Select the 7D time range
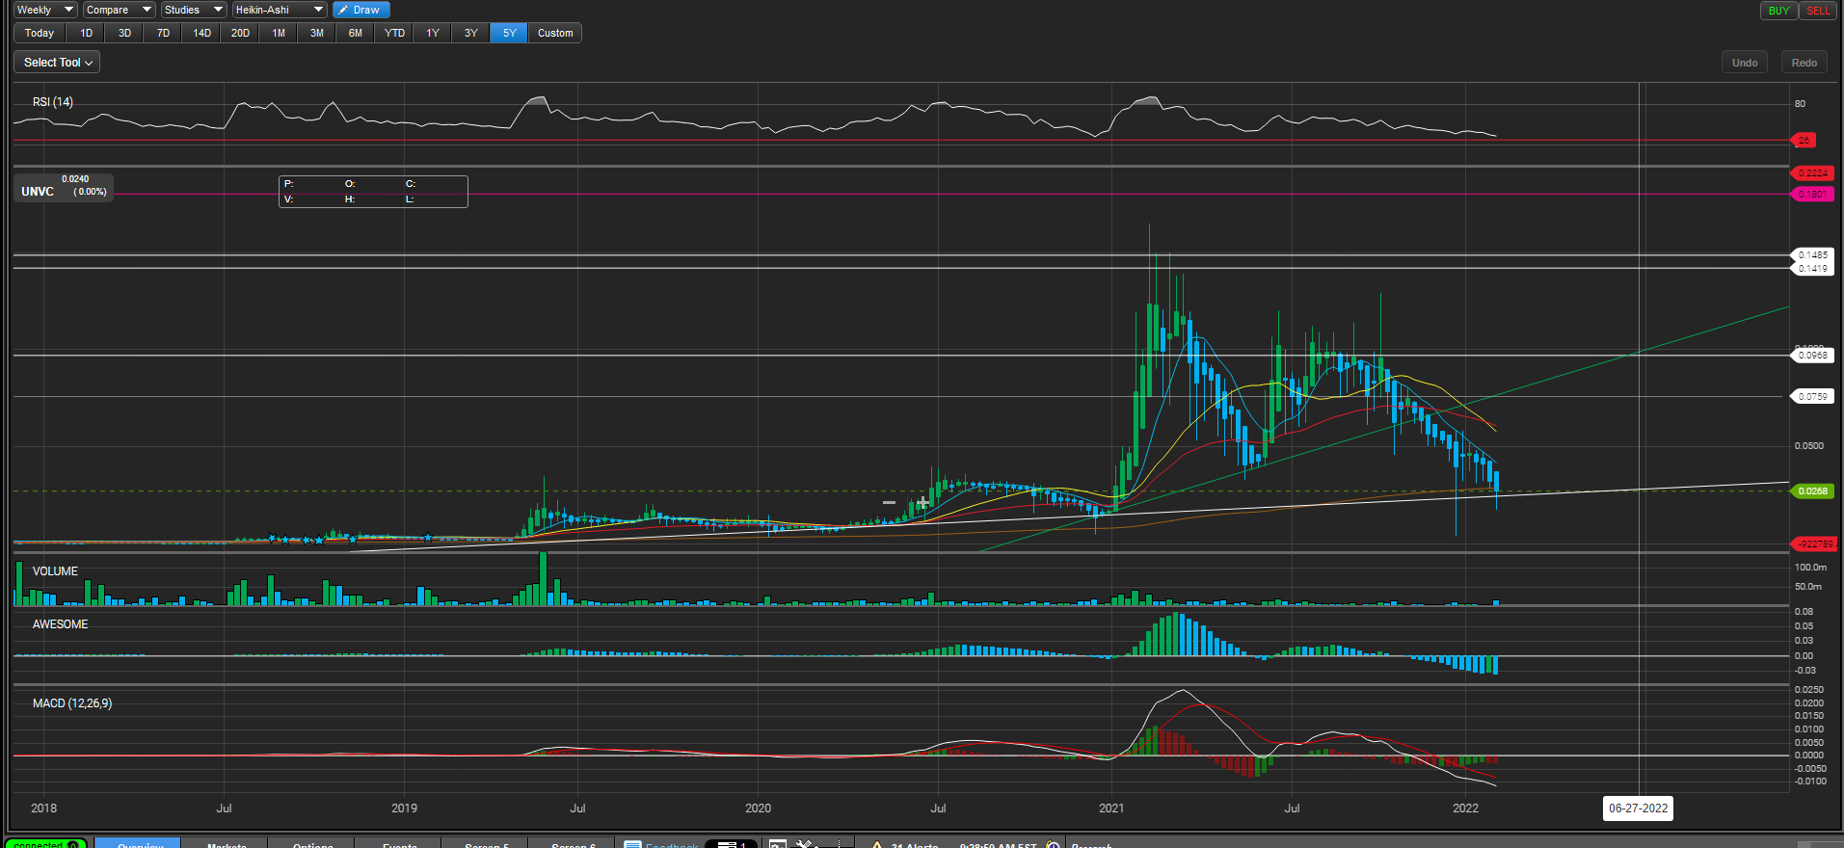 coord(163,33)
